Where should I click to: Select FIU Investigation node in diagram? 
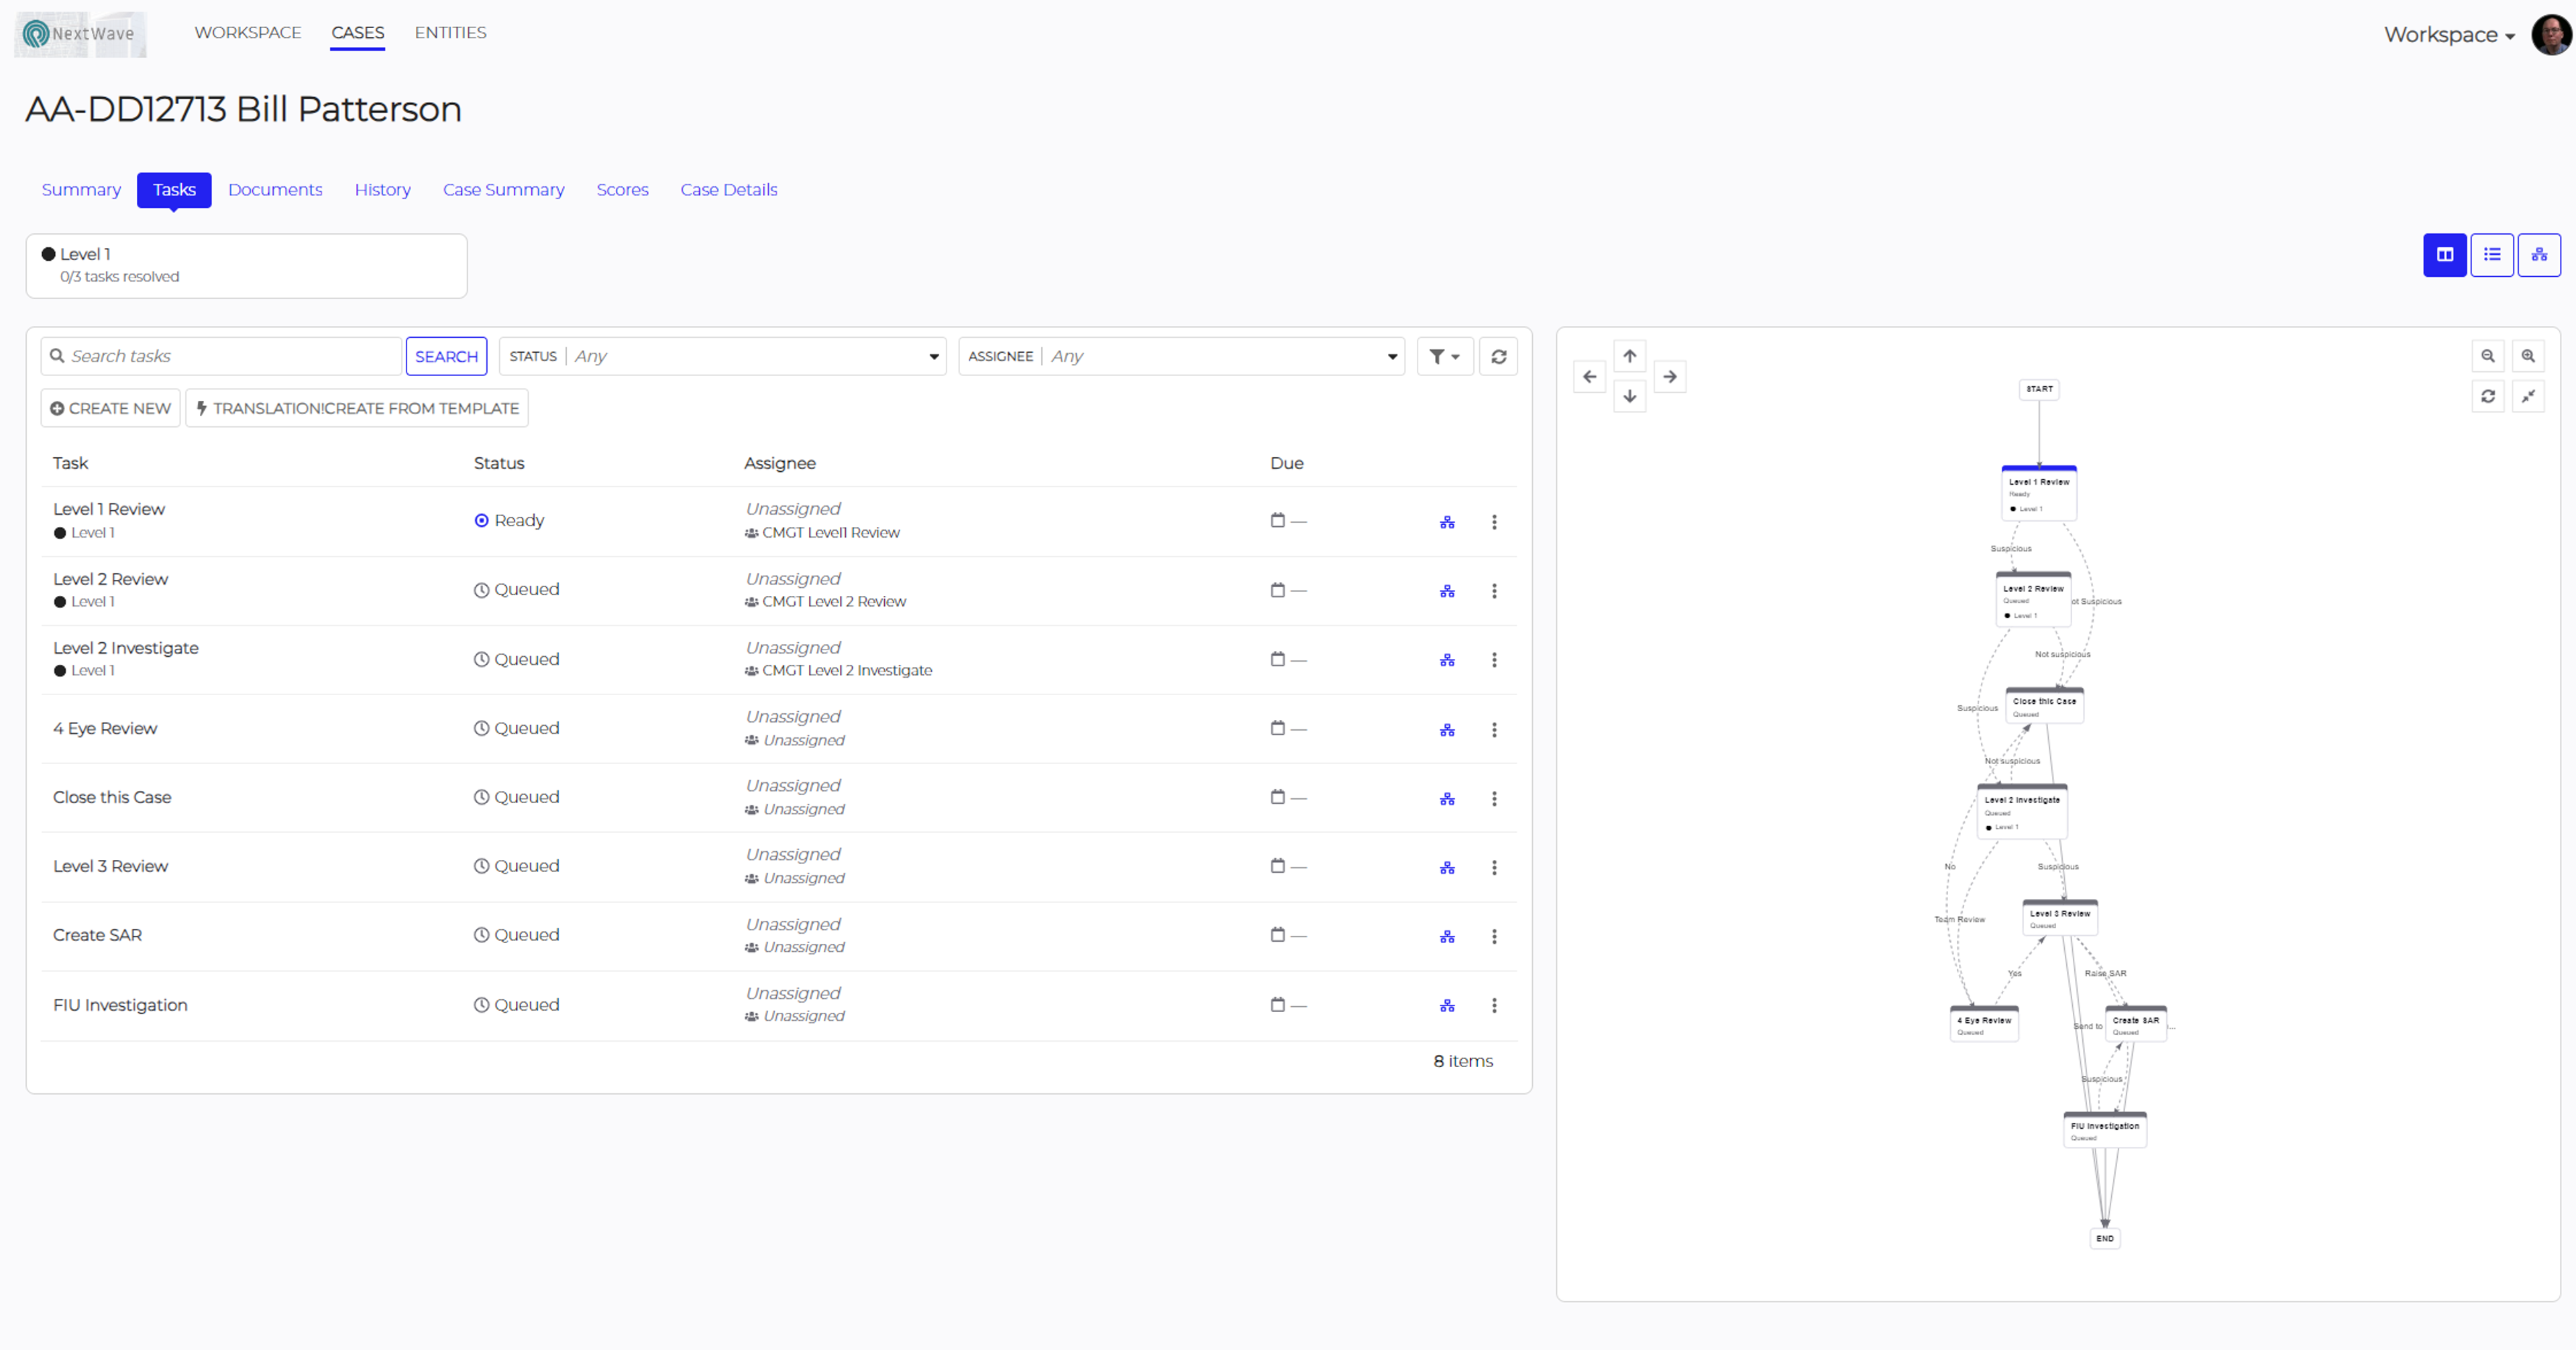(2104, 1130)
